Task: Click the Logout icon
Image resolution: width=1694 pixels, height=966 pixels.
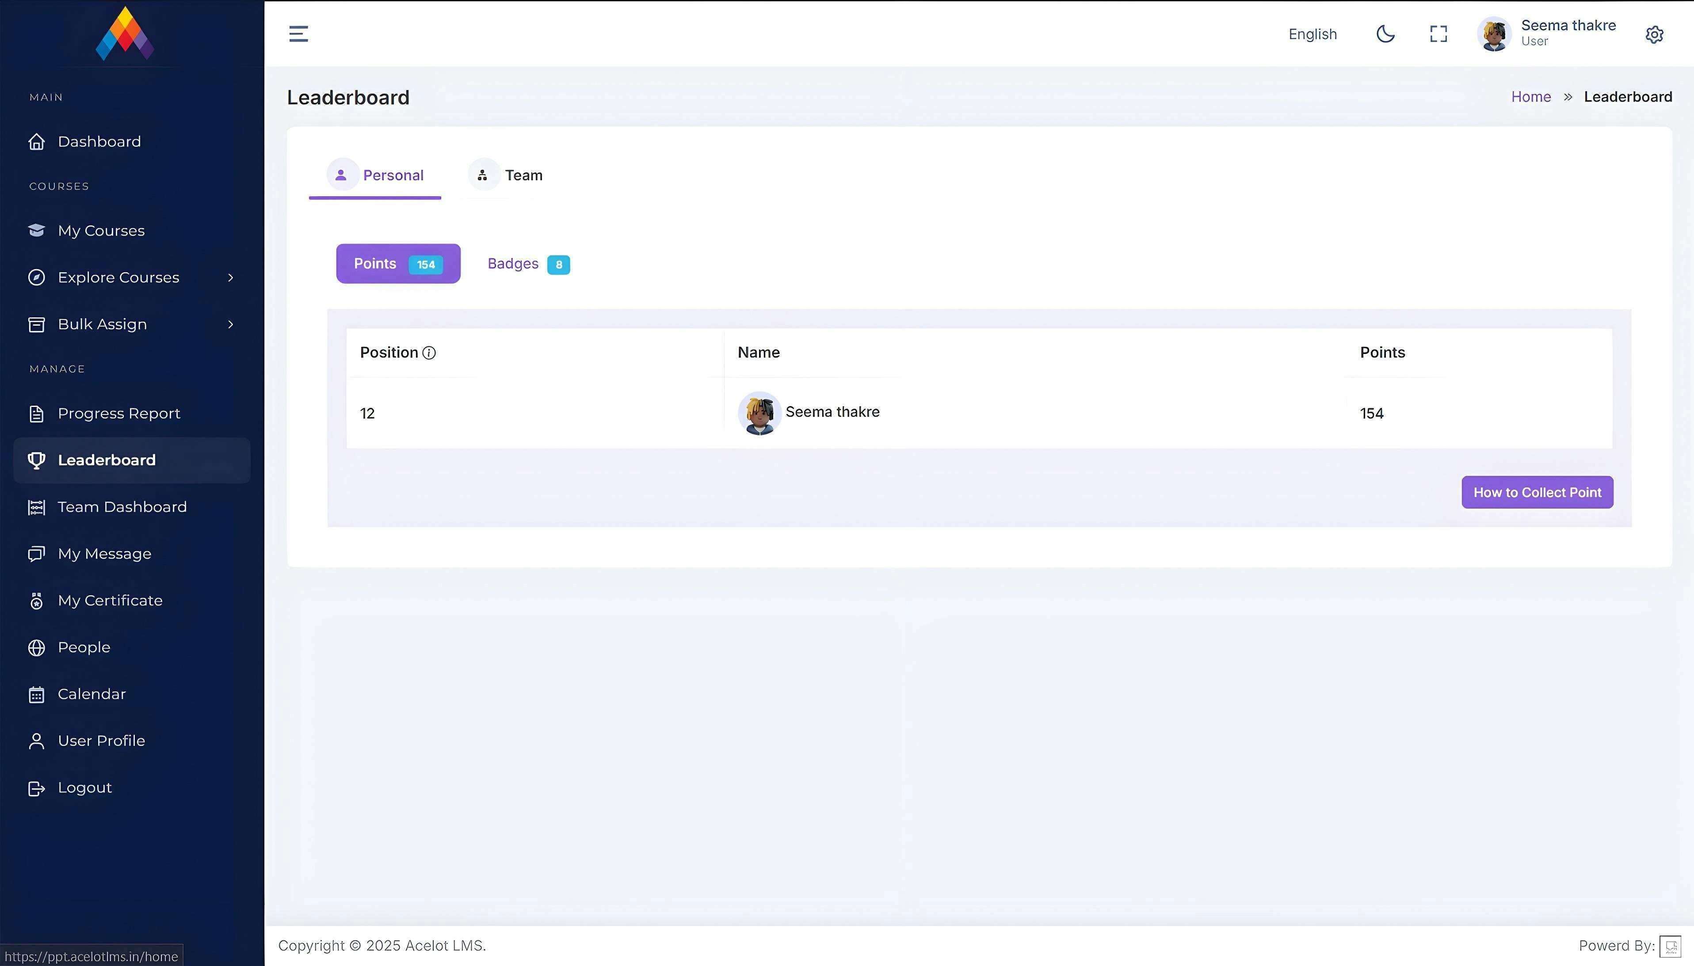Action: point(37,788)
